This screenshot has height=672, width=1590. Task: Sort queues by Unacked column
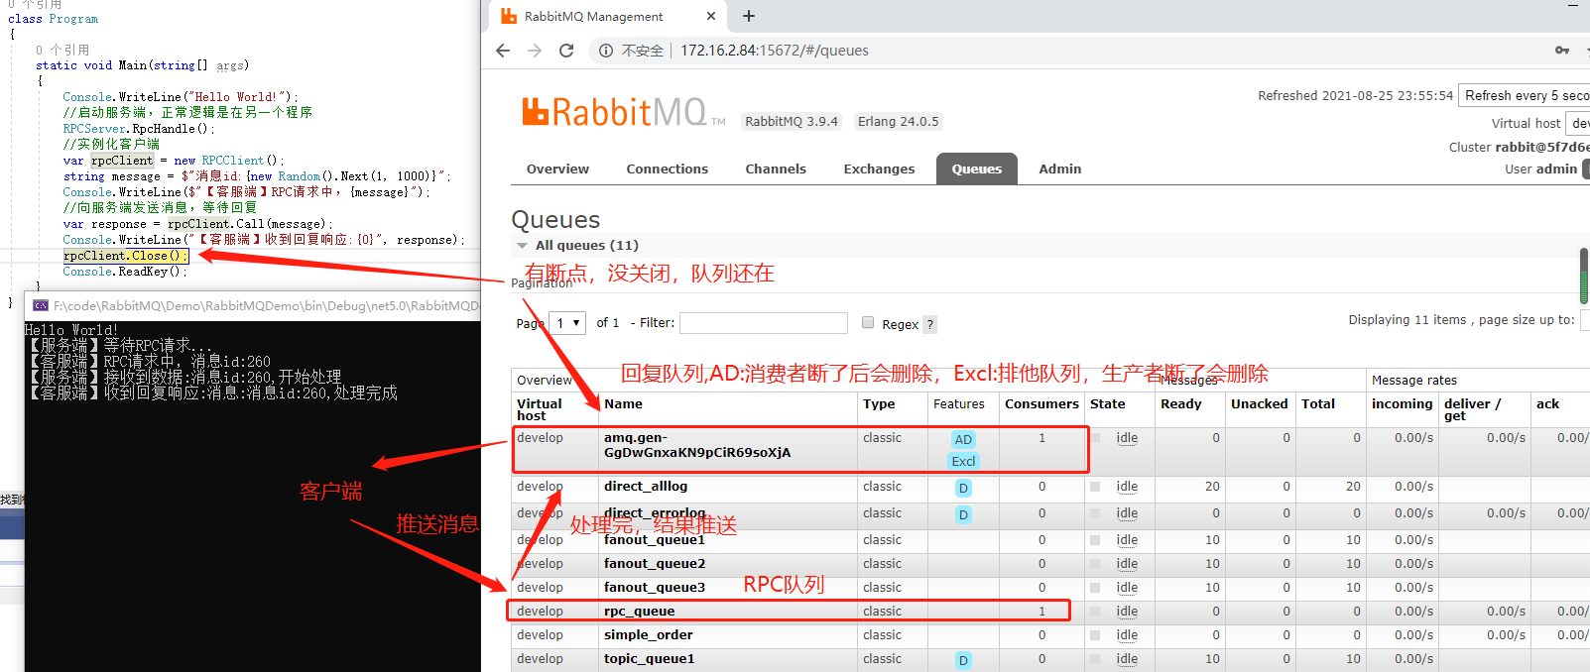pos(1260,403)
